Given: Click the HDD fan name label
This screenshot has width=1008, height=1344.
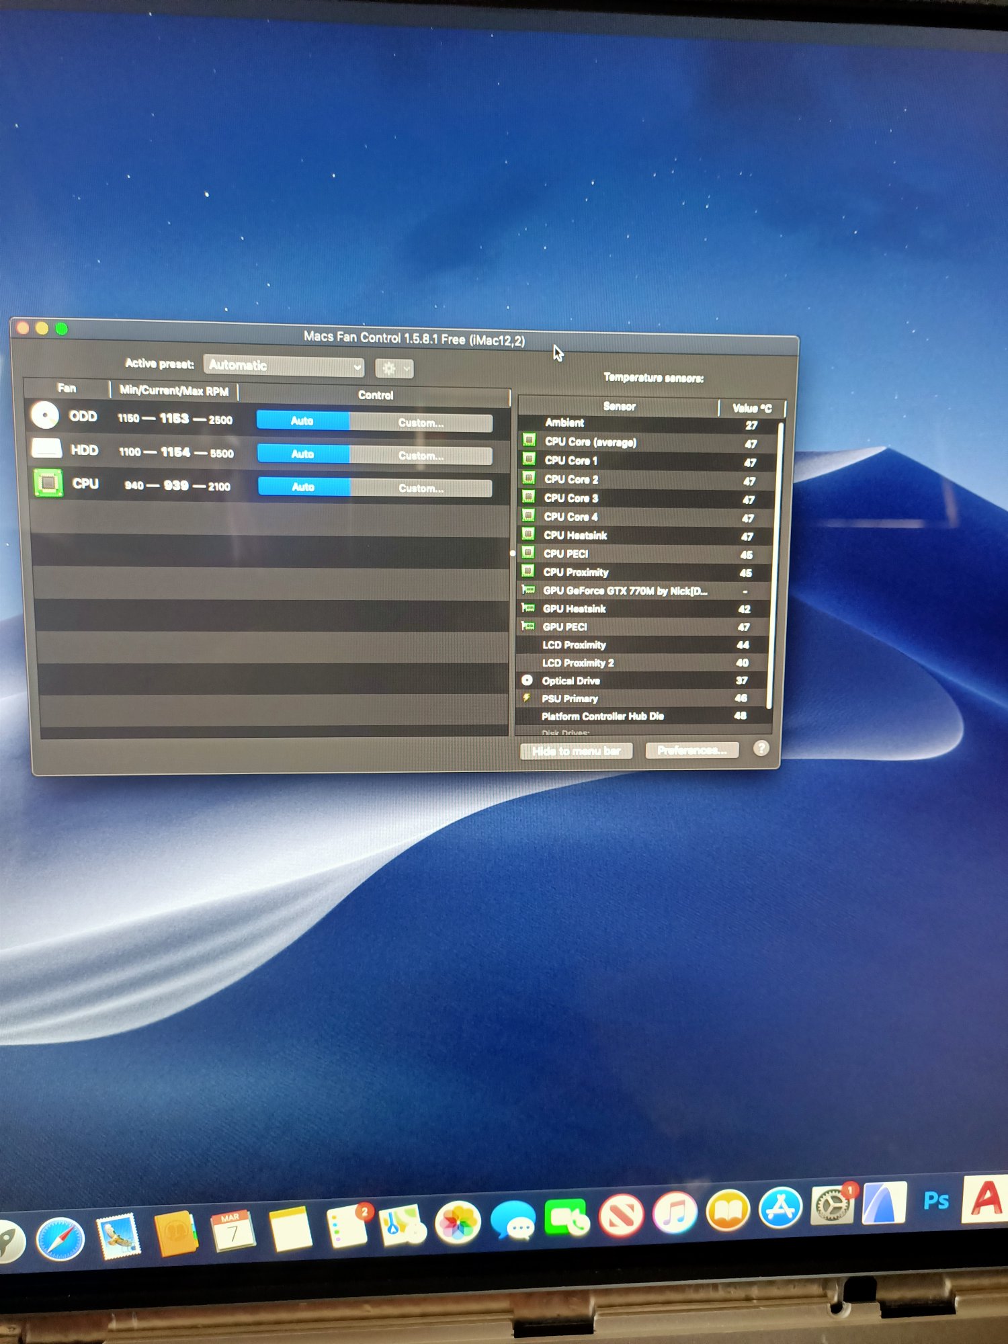Looking at the screenshot, I should pyautogui.click(x=85, y=450).
